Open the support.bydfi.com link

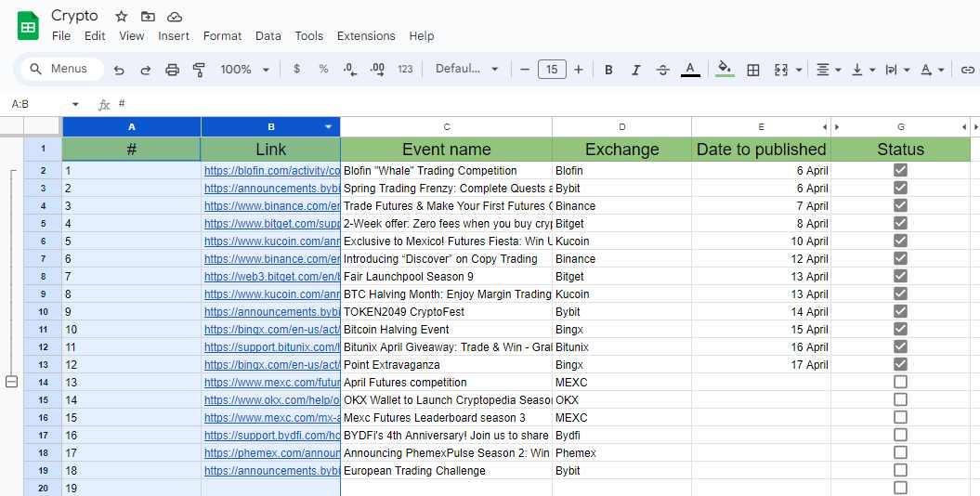coord(272,436)
